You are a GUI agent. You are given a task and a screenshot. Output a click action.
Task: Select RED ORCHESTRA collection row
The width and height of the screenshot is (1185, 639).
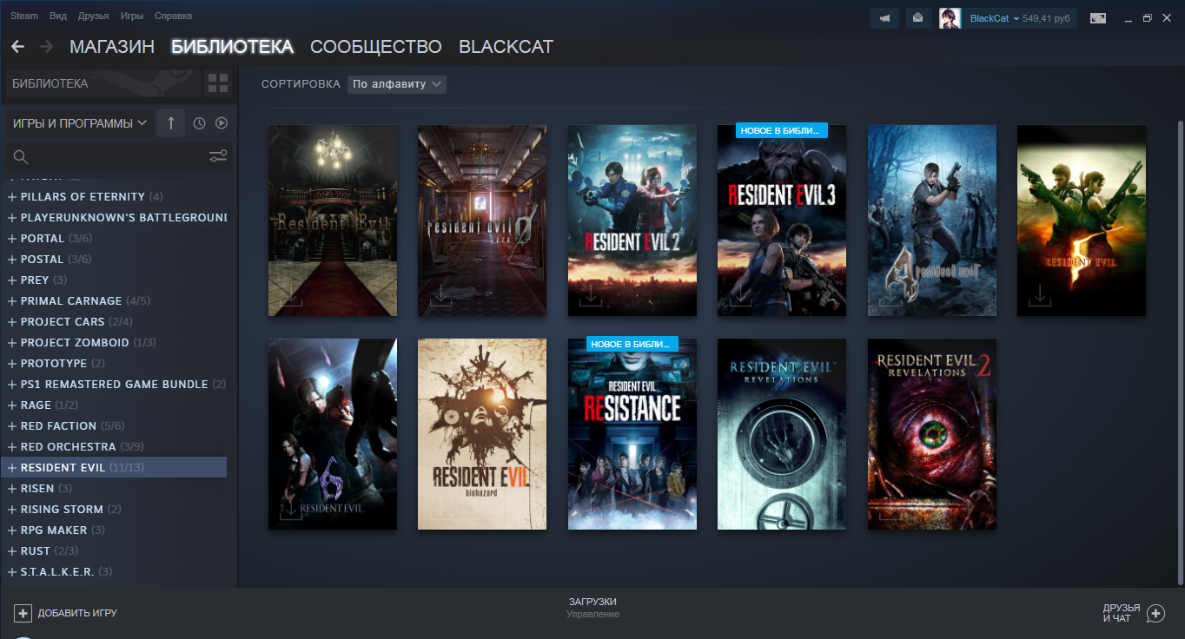point(114,446)
